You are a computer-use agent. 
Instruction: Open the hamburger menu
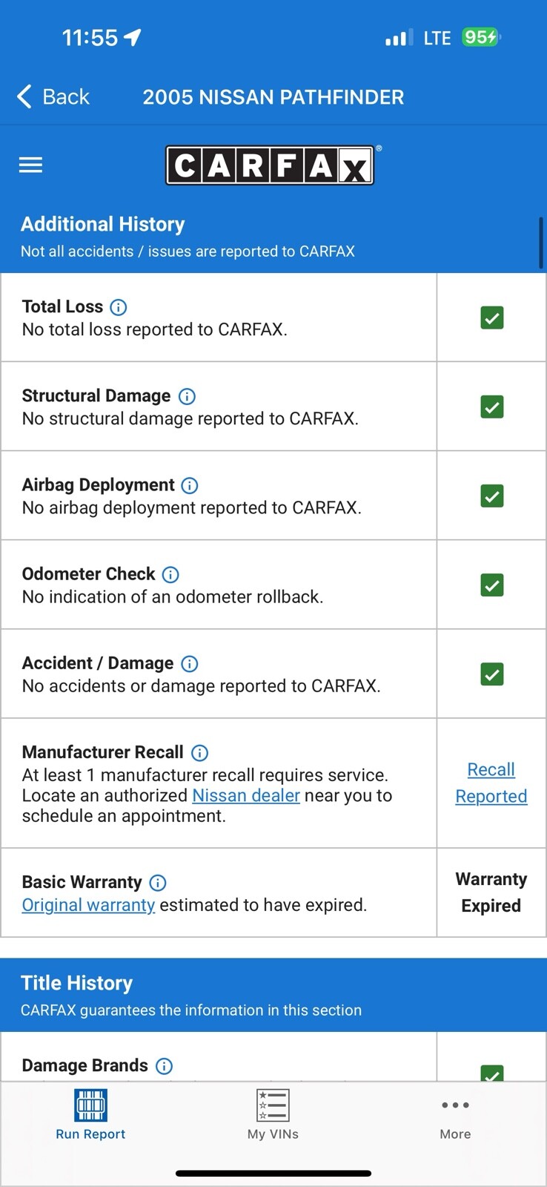point(30,165)
